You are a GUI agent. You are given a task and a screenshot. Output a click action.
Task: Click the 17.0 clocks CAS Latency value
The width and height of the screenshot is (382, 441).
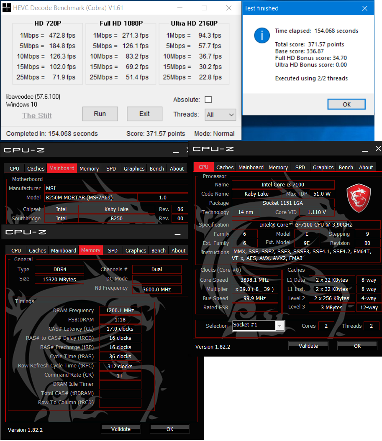coord(120,329)
